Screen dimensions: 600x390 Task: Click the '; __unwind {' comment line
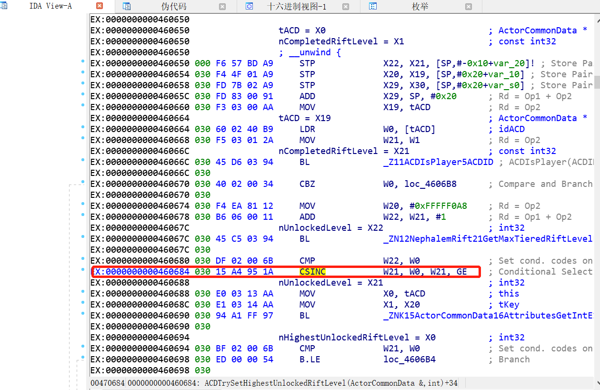click(310, 52)
